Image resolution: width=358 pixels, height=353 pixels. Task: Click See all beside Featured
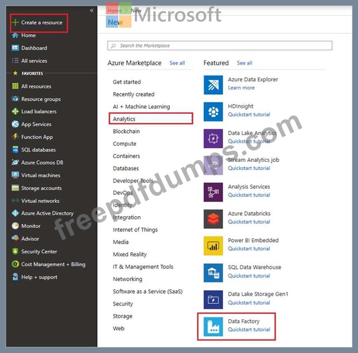click(244, 63)
